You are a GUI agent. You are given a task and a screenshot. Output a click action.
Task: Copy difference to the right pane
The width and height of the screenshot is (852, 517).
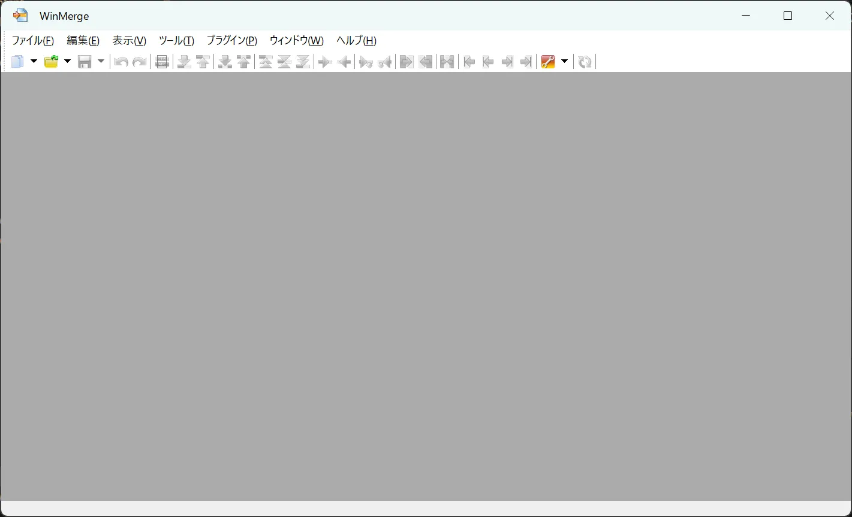pyautogui.click(x=324, y=61)
